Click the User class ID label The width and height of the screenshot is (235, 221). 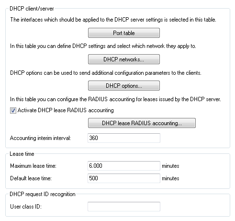click(26, 207)
